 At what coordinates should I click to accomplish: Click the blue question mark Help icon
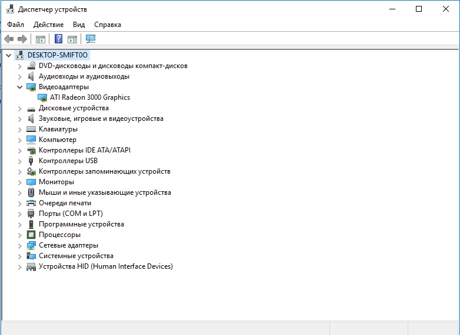pyautogui.click(x=58, y=39)
